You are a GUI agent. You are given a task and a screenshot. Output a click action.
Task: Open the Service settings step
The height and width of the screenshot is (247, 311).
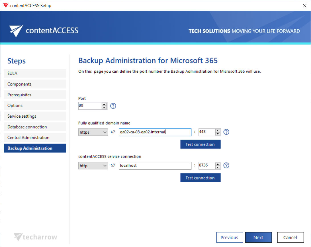pyautogui.click(x=35, y=116)
